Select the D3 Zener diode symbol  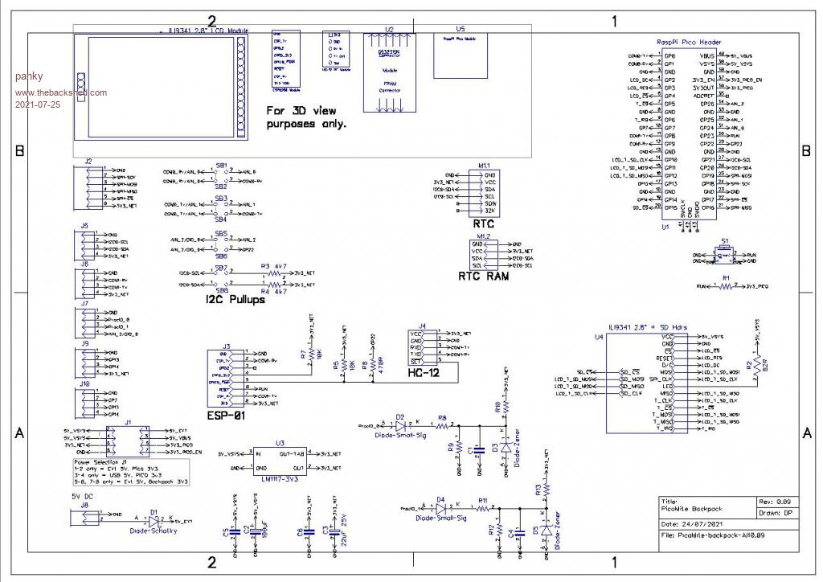505,445
